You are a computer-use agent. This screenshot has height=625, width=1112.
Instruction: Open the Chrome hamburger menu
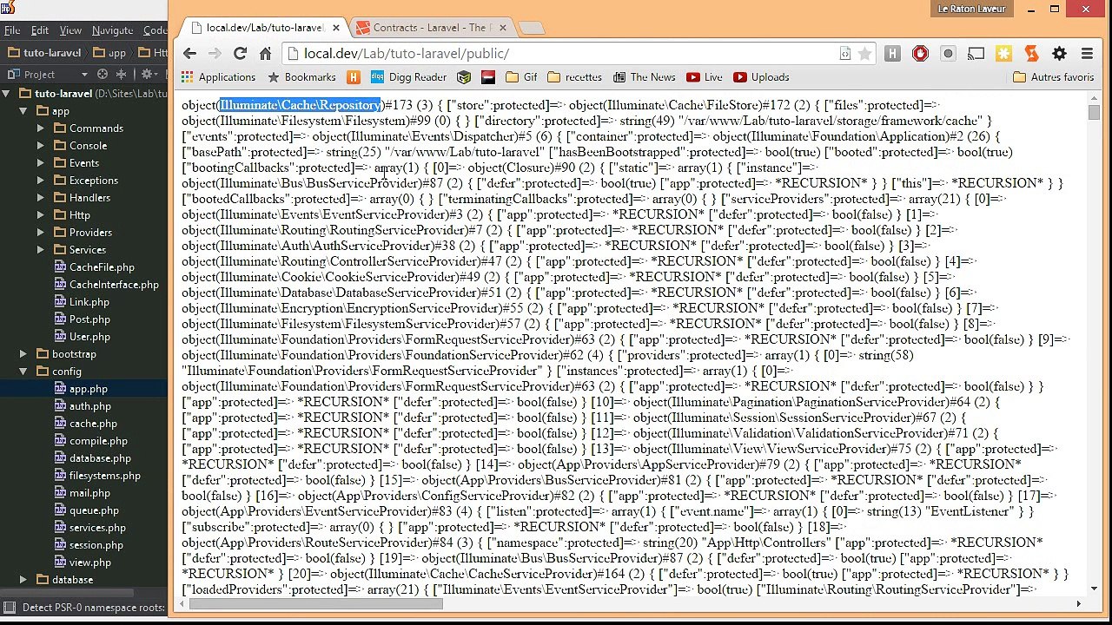1087,54
